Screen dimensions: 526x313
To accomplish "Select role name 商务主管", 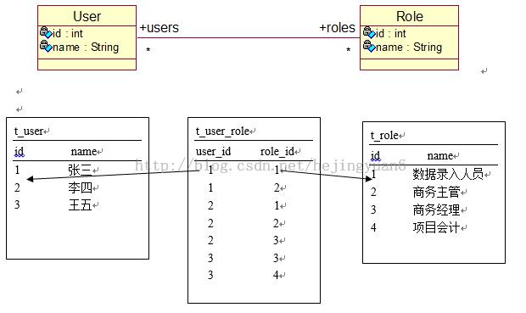I will click(x=436, y=192).
